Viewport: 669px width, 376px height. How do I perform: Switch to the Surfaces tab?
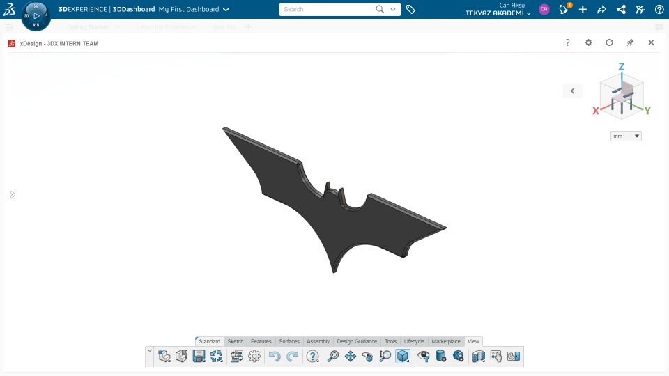[x=289, y=341]
